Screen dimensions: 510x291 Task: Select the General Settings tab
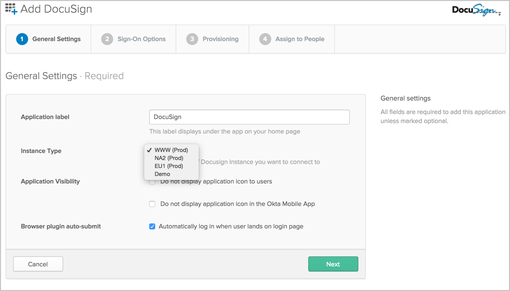coord(56,39)
